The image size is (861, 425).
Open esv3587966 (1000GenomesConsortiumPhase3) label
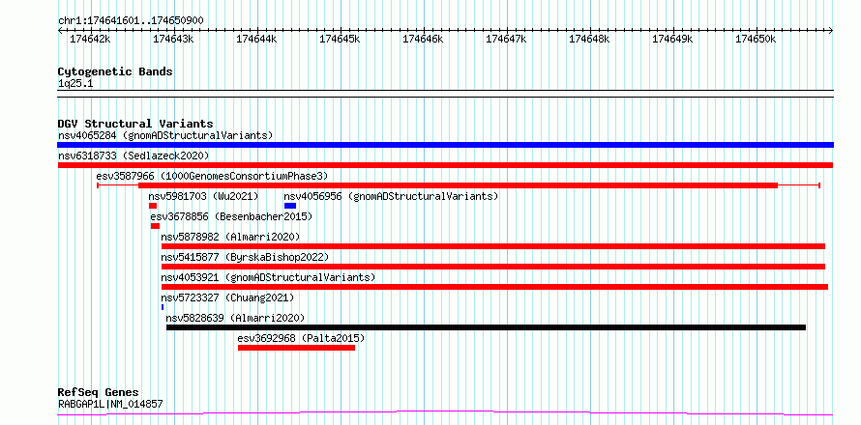[212, 176]
